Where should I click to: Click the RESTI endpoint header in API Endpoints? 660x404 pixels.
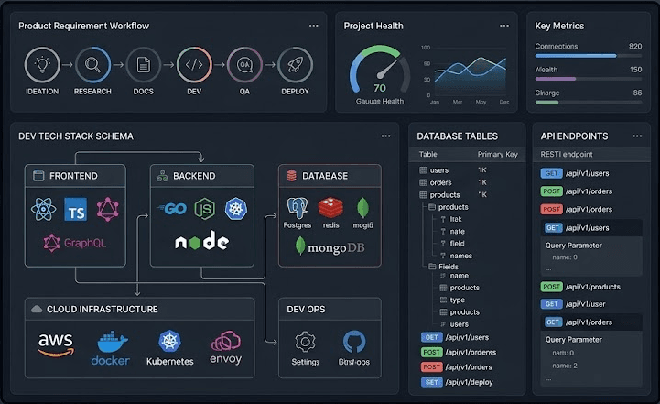[x=567, y=154]
